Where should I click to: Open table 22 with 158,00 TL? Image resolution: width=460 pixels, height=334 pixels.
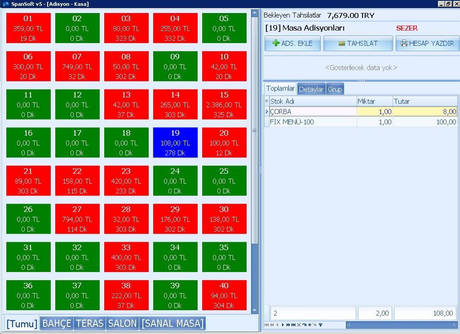pos(77,181)
